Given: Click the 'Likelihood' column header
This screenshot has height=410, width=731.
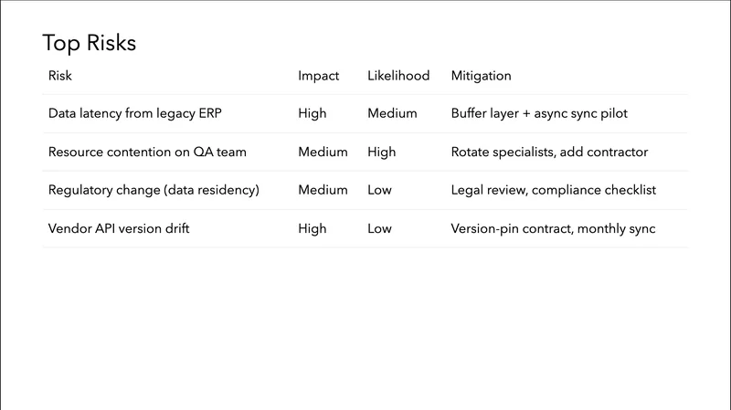Looking at the screenshot, I should point(397,76).
